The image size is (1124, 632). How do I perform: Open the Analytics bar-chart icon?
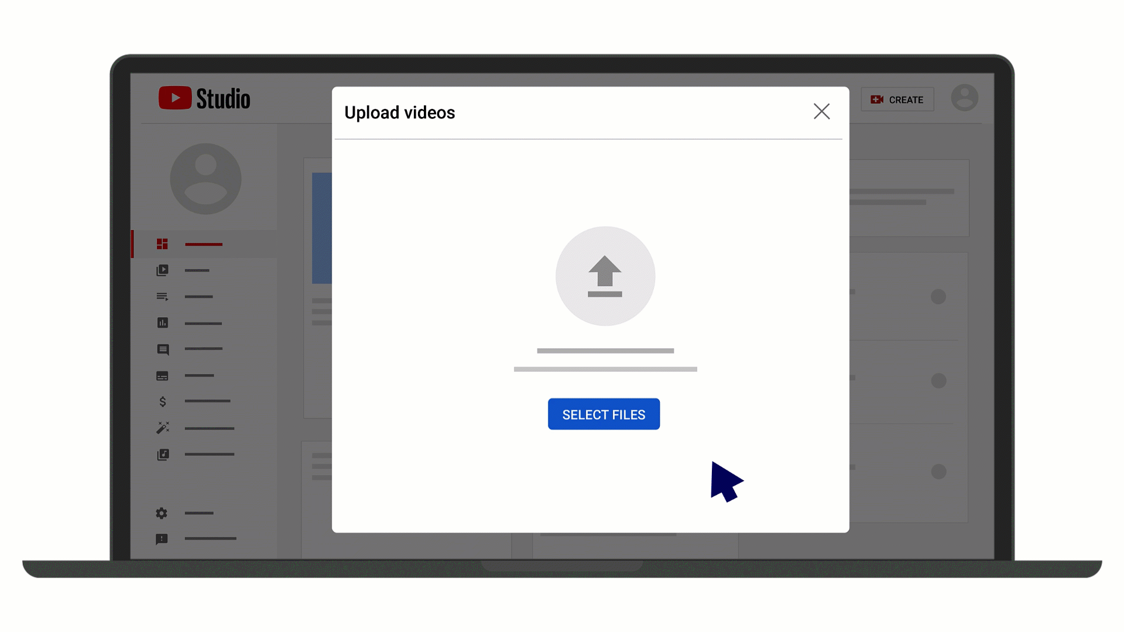coord(162,323)
